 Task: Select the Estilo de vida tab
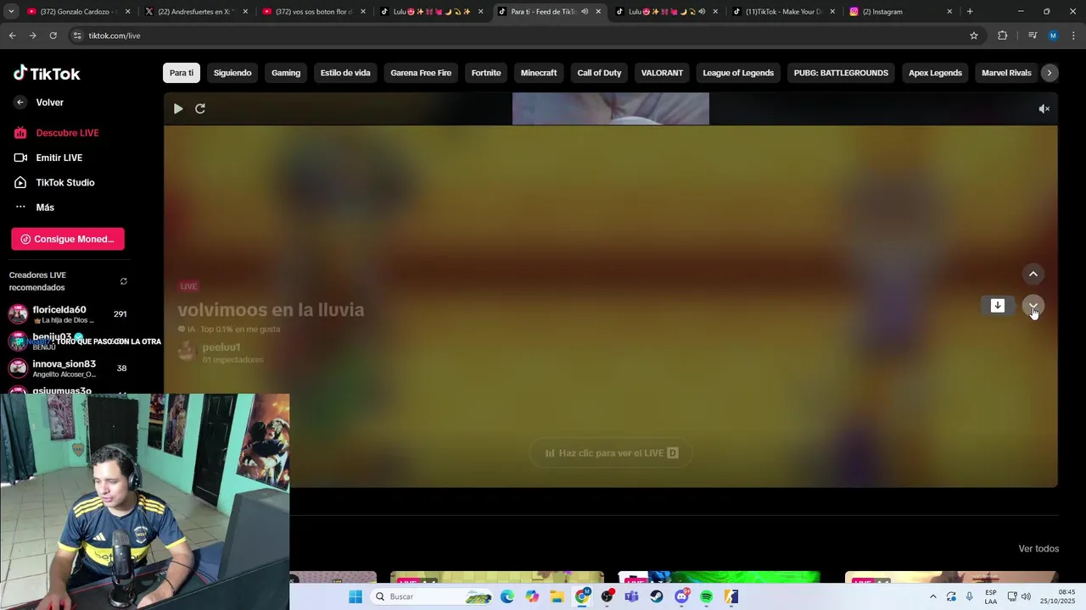point(345,73)
